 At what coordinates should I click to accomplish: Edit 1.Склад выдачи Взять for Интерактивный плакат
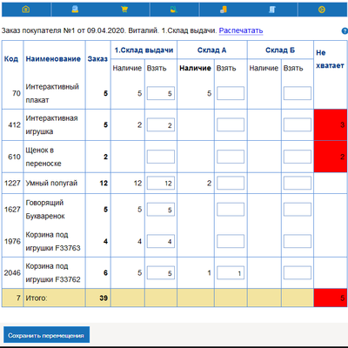pyautogui.click(x=161, y=93)
